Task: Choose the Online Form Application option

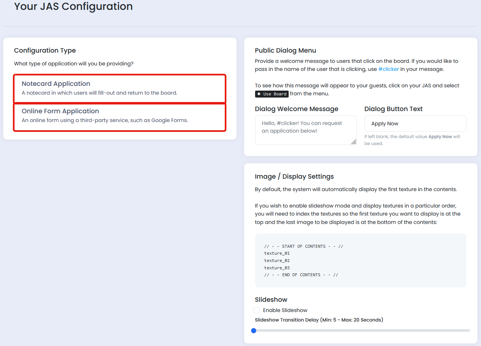Action: pos(120,116)
